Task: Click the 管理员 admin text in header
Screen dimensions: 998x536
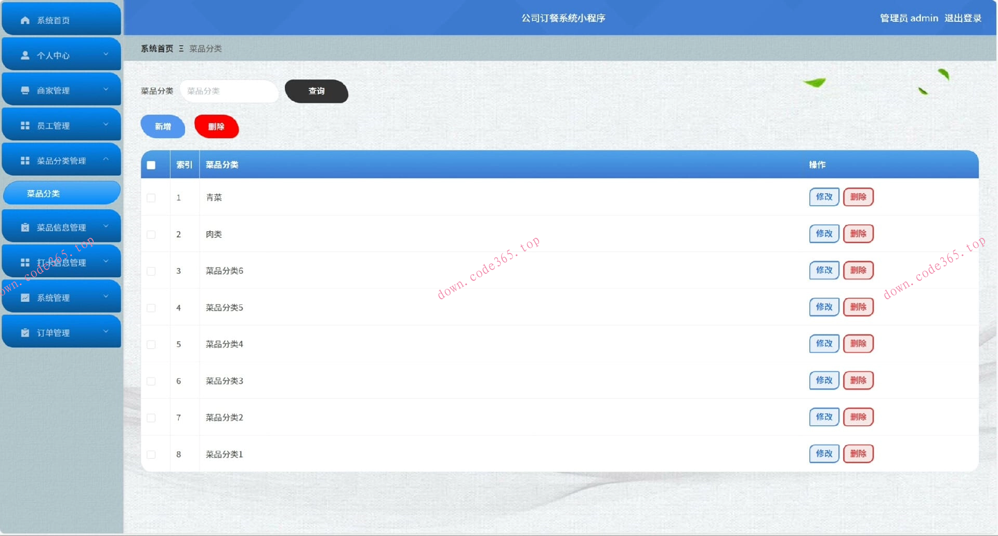Action: (909, 18)
